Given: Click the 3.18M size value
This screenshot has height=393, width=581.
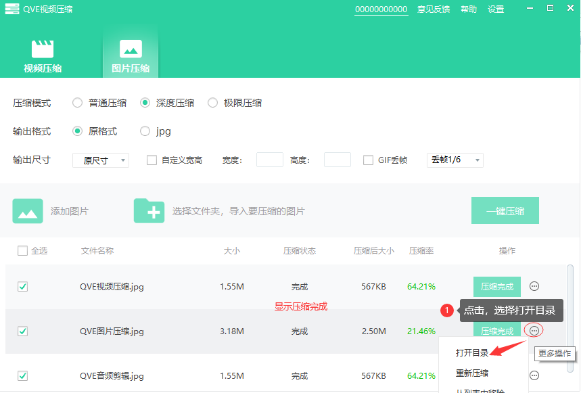Looking at the screenshot, I should point(232,331).
